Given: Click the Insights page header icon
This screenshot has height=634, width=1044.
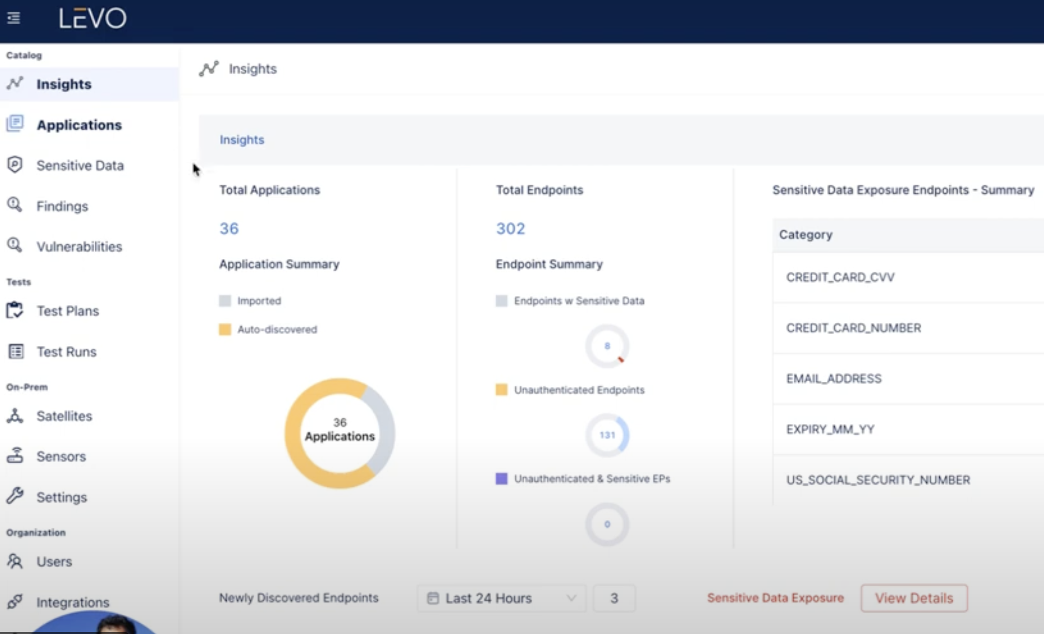Looking at the screenshot, I should (209, 69).
